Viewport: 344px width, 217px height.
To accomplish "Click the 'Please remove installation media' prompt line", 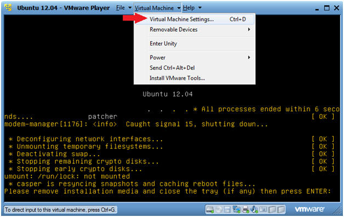I will coord(168,191).
